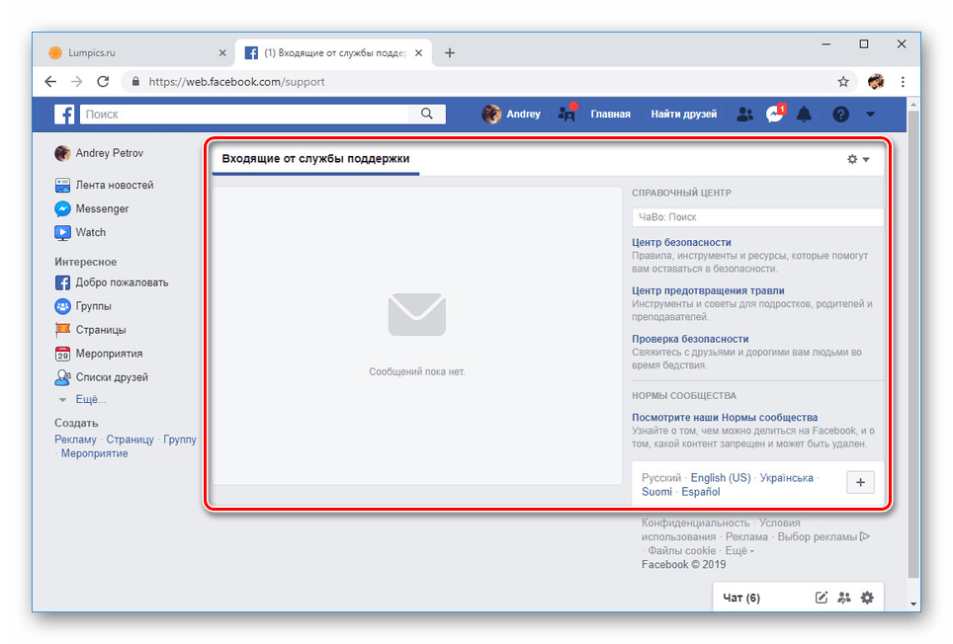The height and width of the screenshot is (644, 953).
Task: Open the Чат (6) chat bar
Action: point(741,598)
